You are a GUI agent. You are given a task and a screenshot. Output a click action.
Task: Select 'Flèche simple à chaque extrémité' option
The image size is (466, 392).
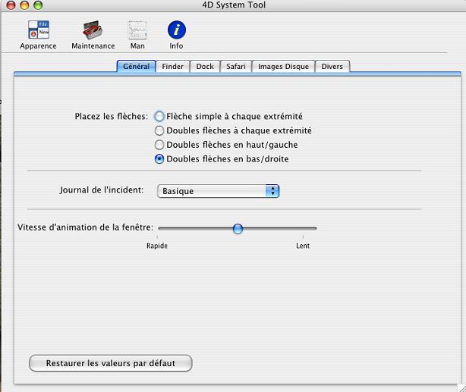click(159, 117)
